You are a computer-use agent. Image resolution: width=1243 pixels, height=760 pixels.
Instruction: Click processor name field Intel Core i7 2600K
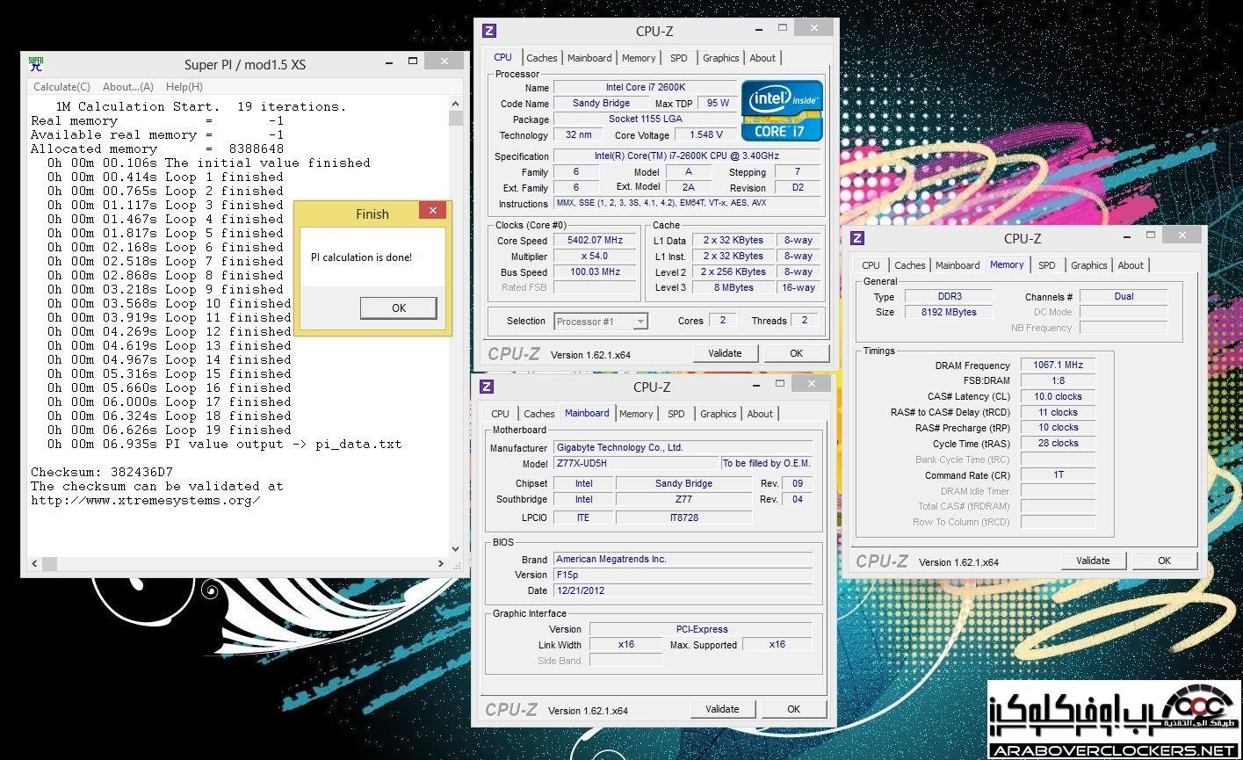click(645, 88)
